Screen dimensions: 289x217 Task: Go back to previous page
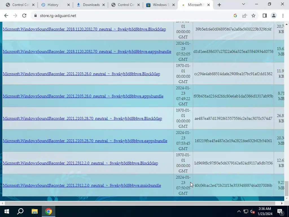[x=6, y=16]
